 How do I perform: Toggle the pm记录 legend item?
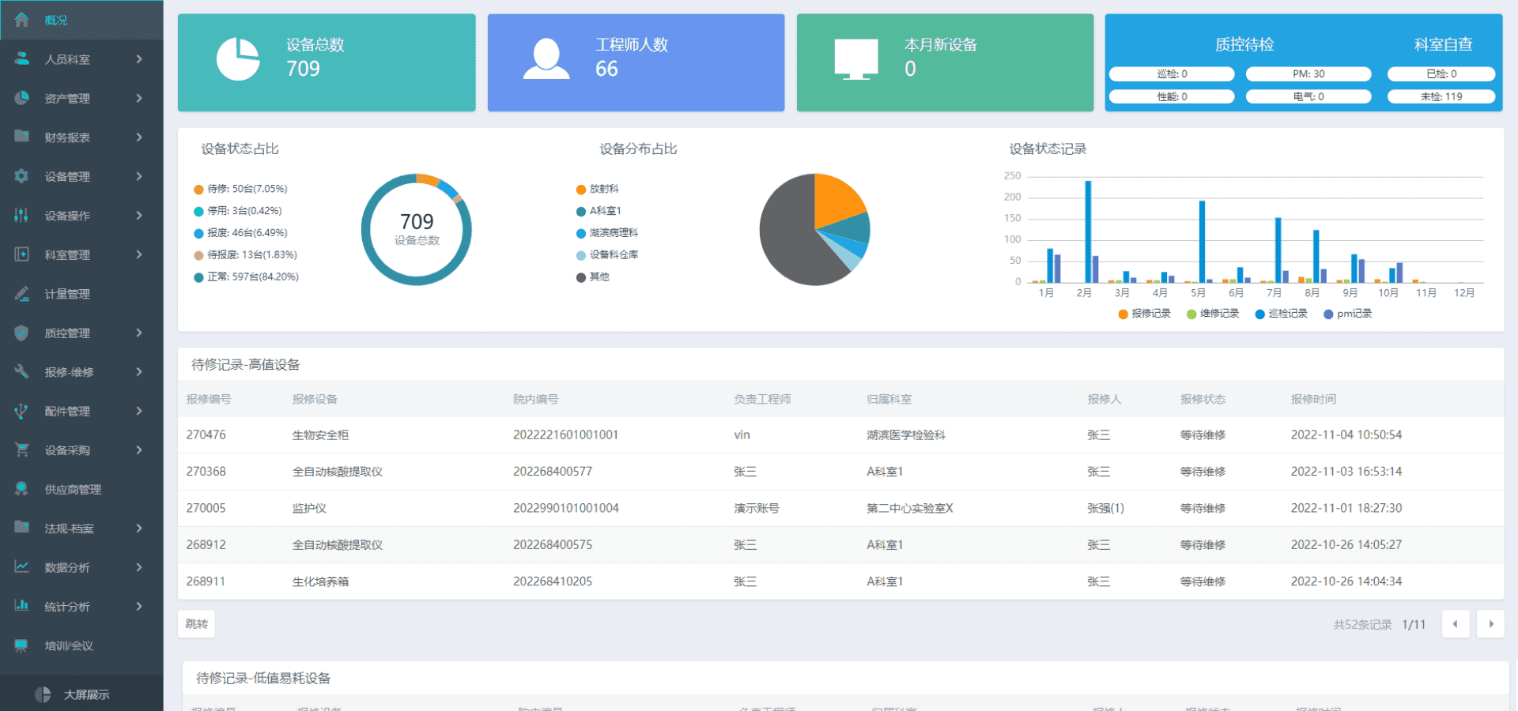(x=1347, y=314)
